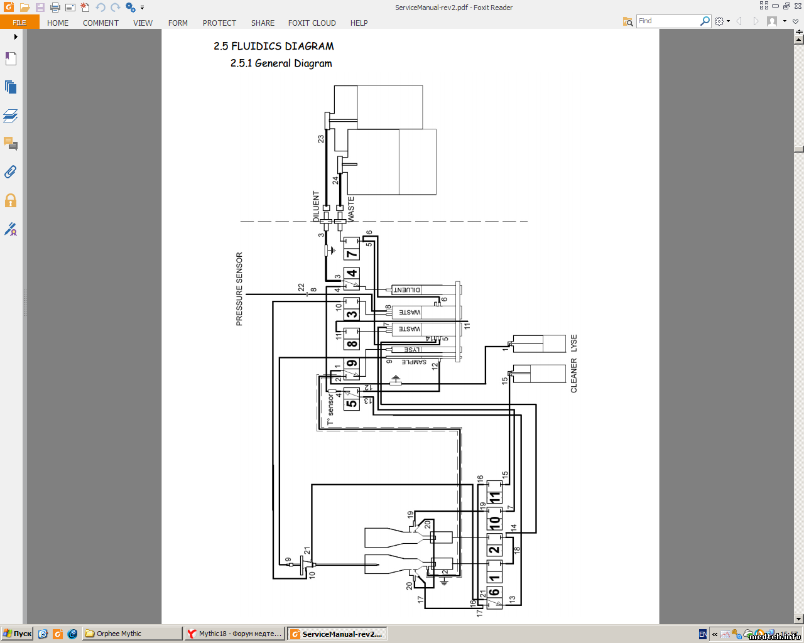
Task: Click the advanced folder search icon
Action: (627, 21)
